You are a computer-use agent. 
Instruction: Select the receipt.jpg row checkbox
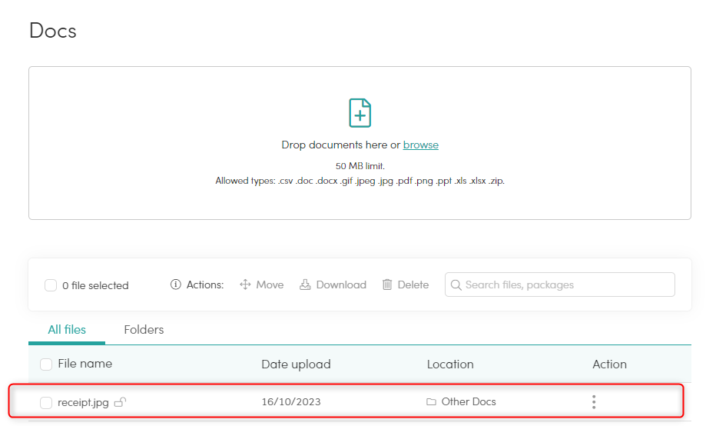point(46,403)
